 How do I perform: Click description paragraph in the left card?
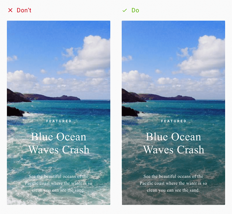click(58, 183)
